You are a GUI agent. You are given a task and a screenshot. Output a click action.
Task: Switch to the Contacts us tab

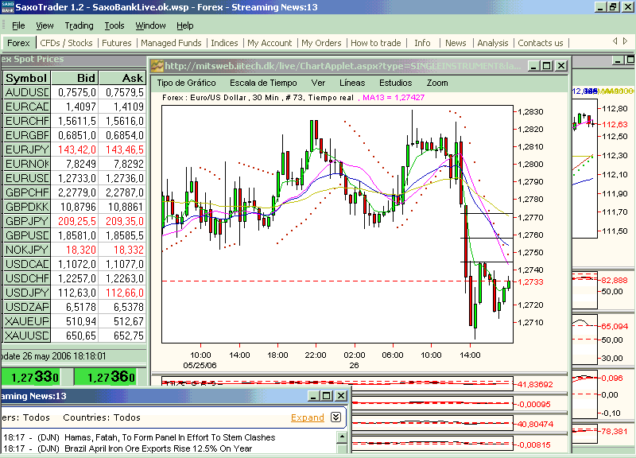[541, 43]
